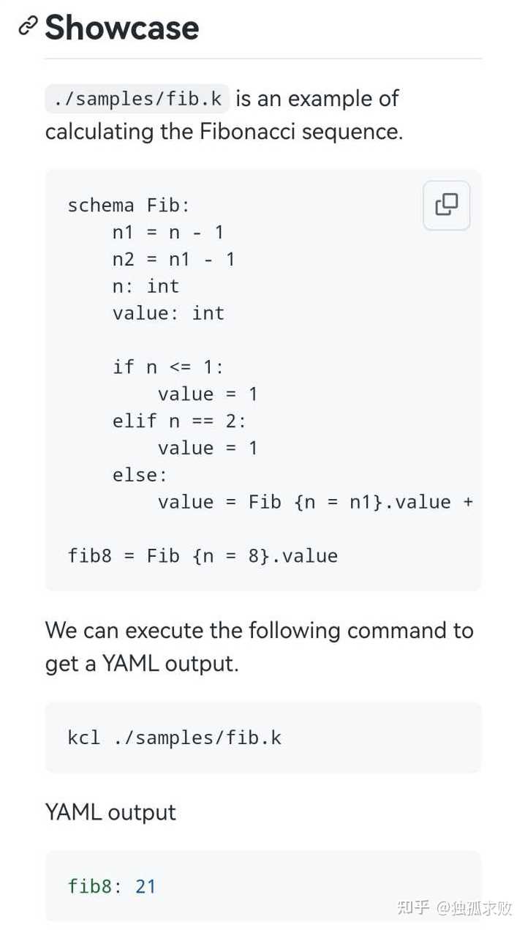Viewport: 525px width, 930px height.
Task: Click the anchor link icon beside Showcase
Action: tap(26, 27)
